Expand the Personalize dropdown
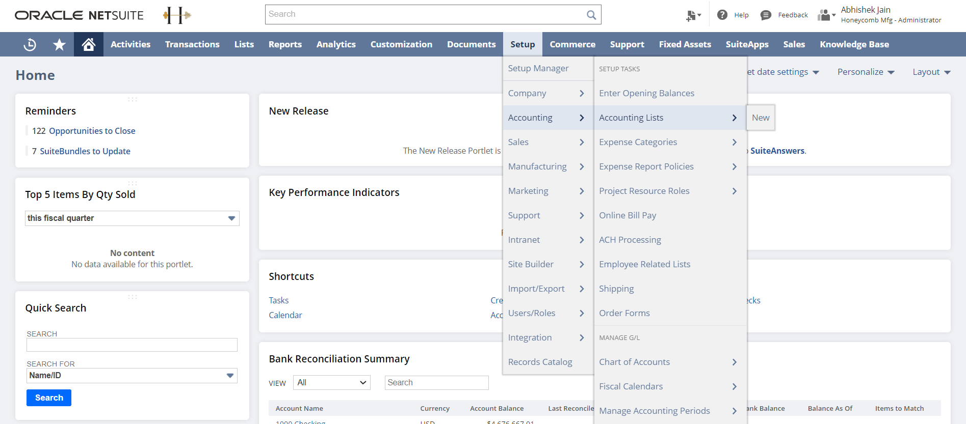 pos(866,72)
